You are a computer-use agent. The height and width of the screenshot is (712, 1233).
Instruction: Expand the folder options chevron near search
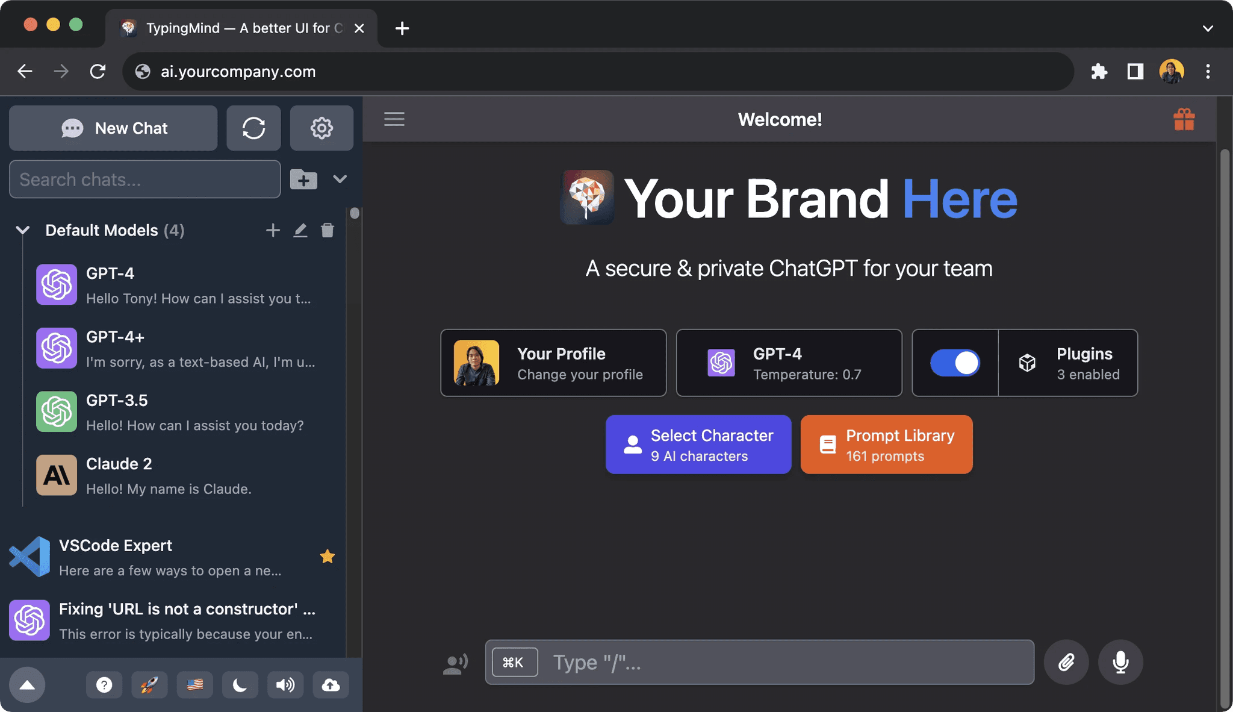click(340, 179)
